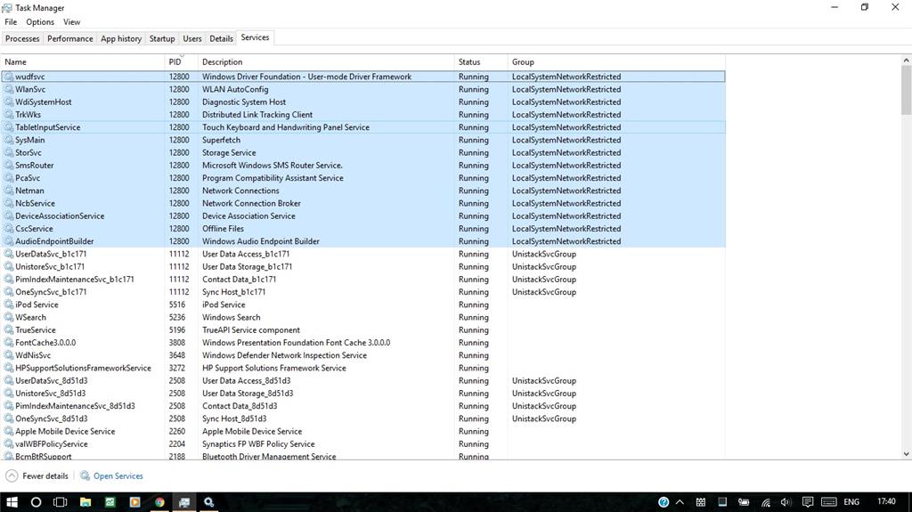This screenshot has height=512, width=912.
Task: Select the UserDataSvc_b1c171 service
Action: [x=363, y=255]
